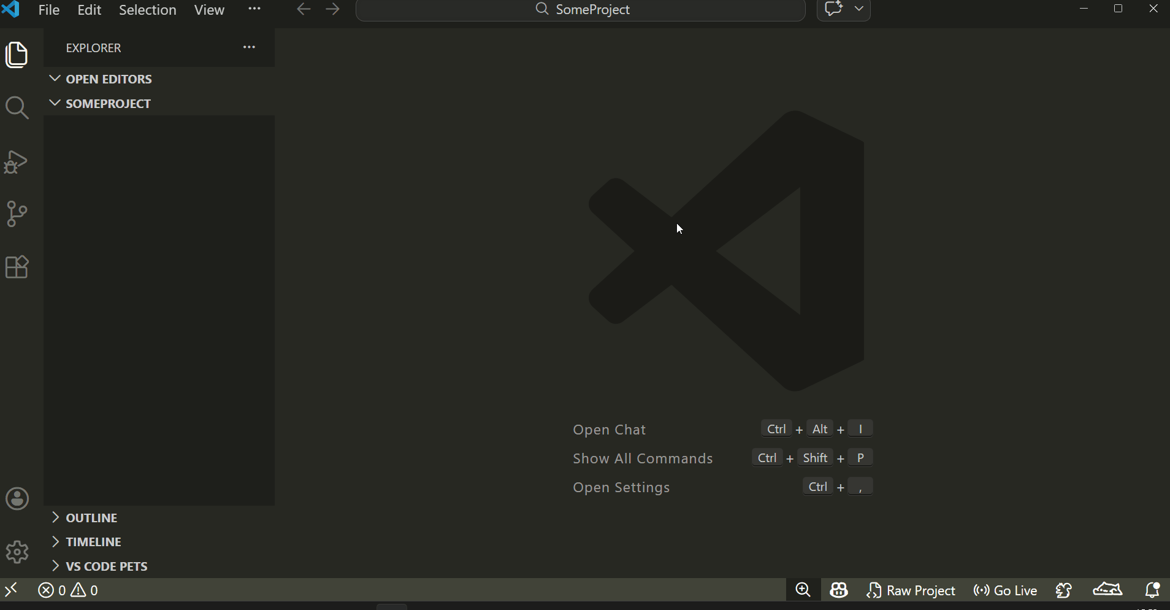Click the Open Settings text
Screen dimensions: 1170x610
click(x=621, y=487)
